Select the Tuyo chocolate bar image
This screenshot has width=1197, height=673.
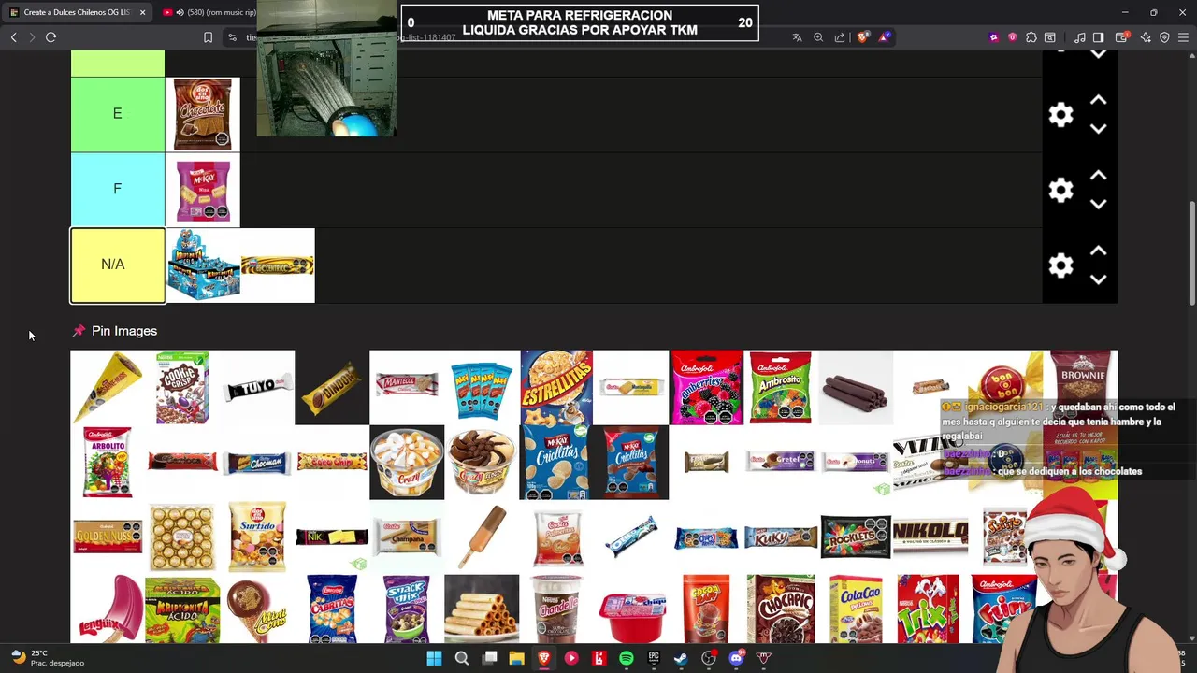257,387
